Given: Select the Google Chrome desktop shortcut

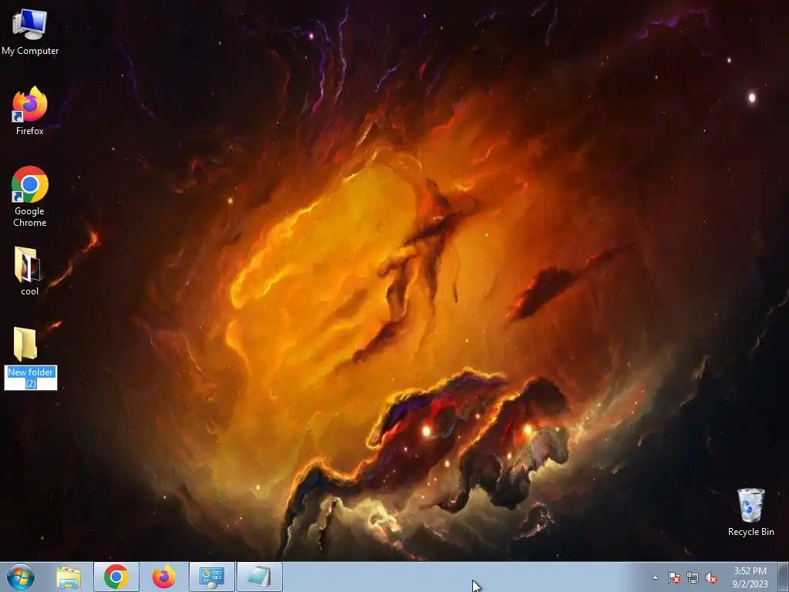Looking at the screenshot, I should click(x=30, y=197).
